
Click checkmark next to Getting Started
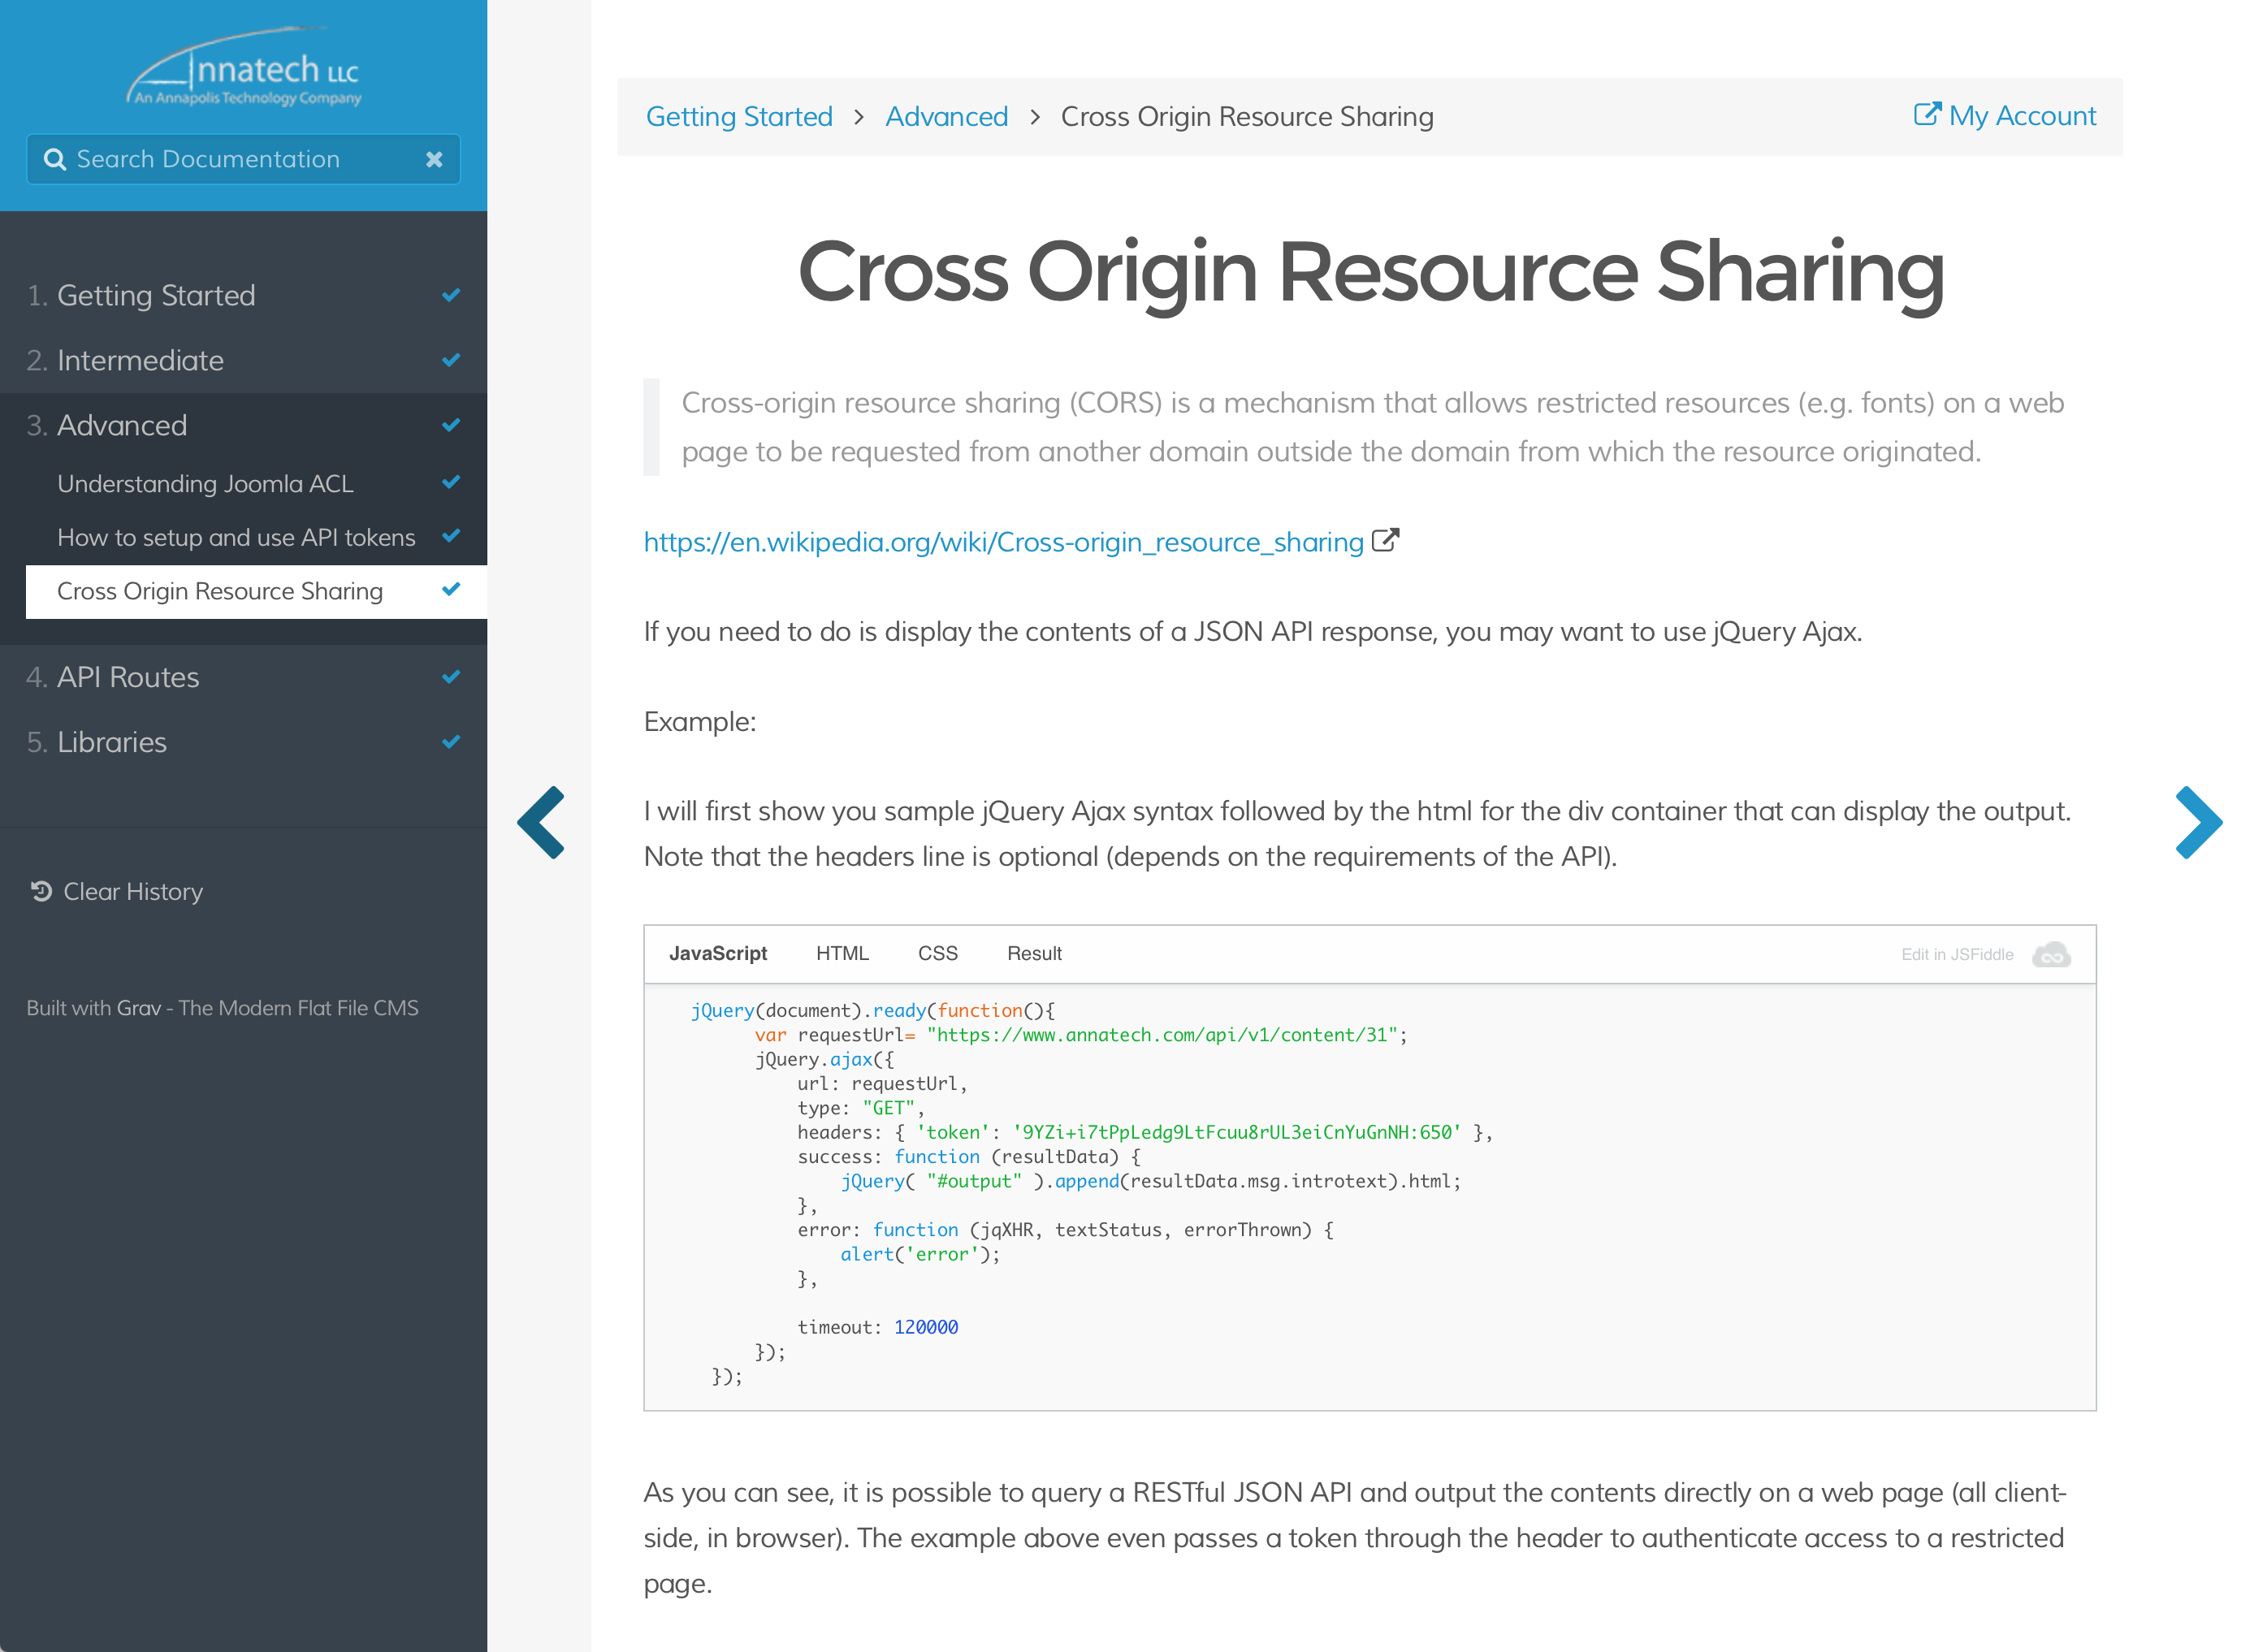[451, 295]
